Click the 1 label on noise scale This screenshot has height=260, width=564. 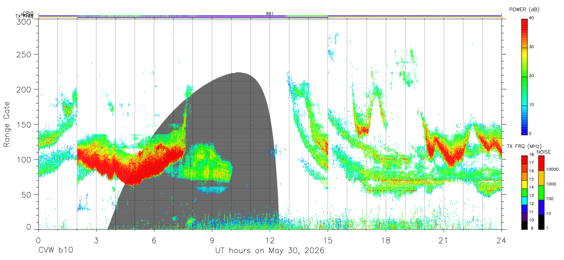coord(547,228)
